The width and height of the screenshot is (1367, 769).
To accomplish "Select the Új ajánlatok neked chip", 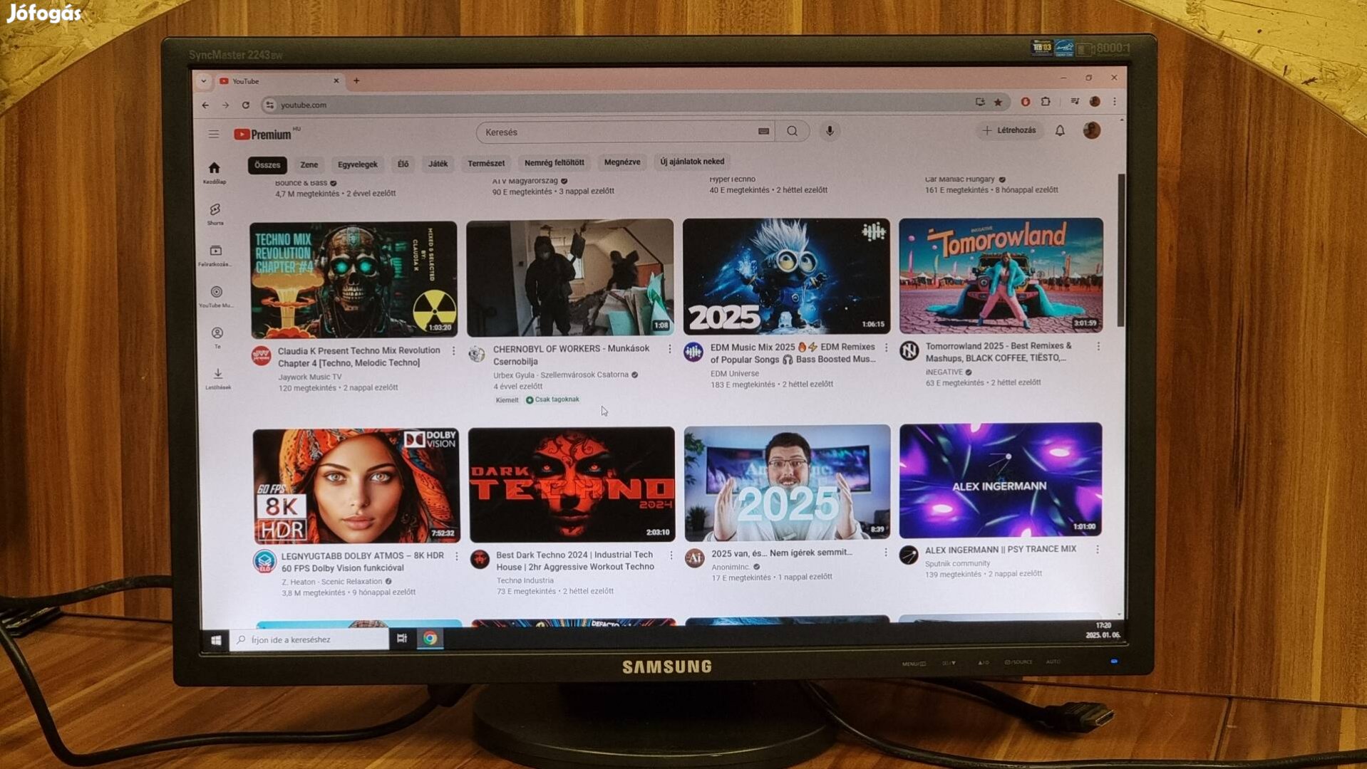I will point(692,162).
